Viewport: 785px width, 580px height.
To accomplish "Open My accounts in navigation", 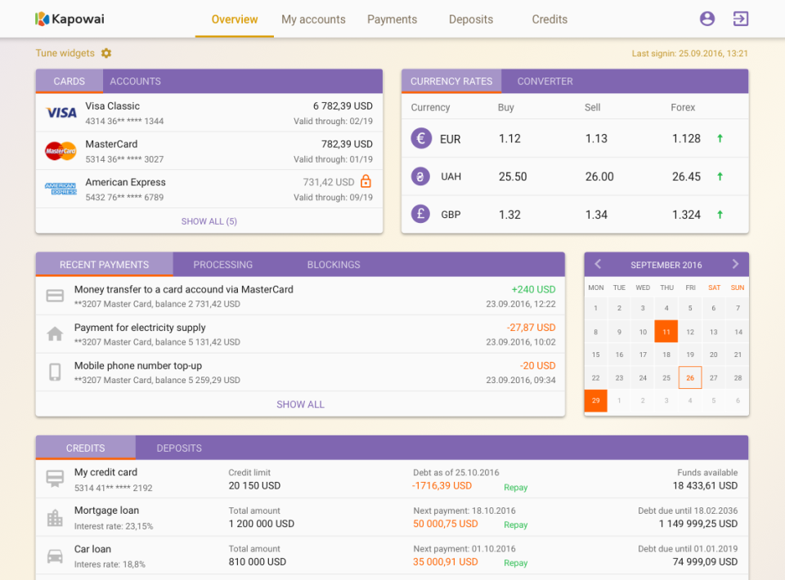I will [x=313, y=20].
